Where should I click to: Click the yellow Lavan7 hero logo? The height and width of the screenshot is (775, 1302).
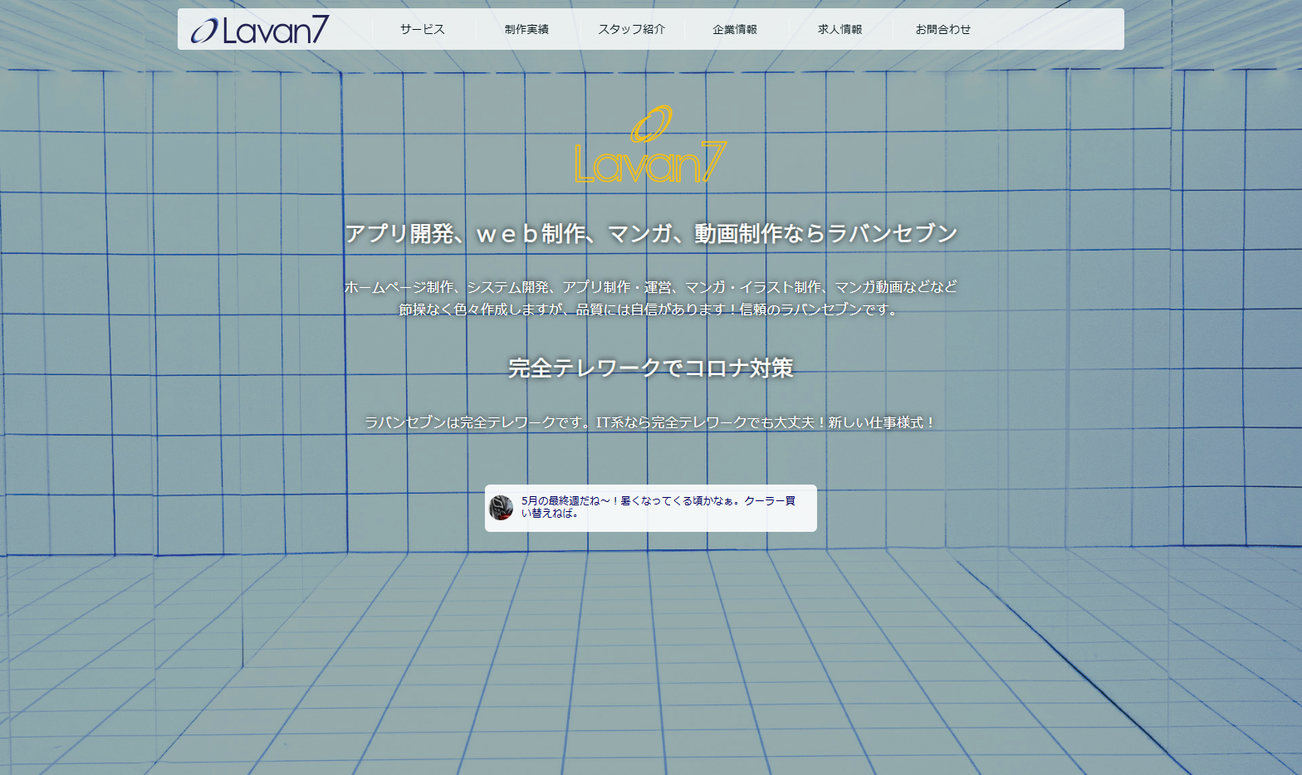tap(651, 144)
